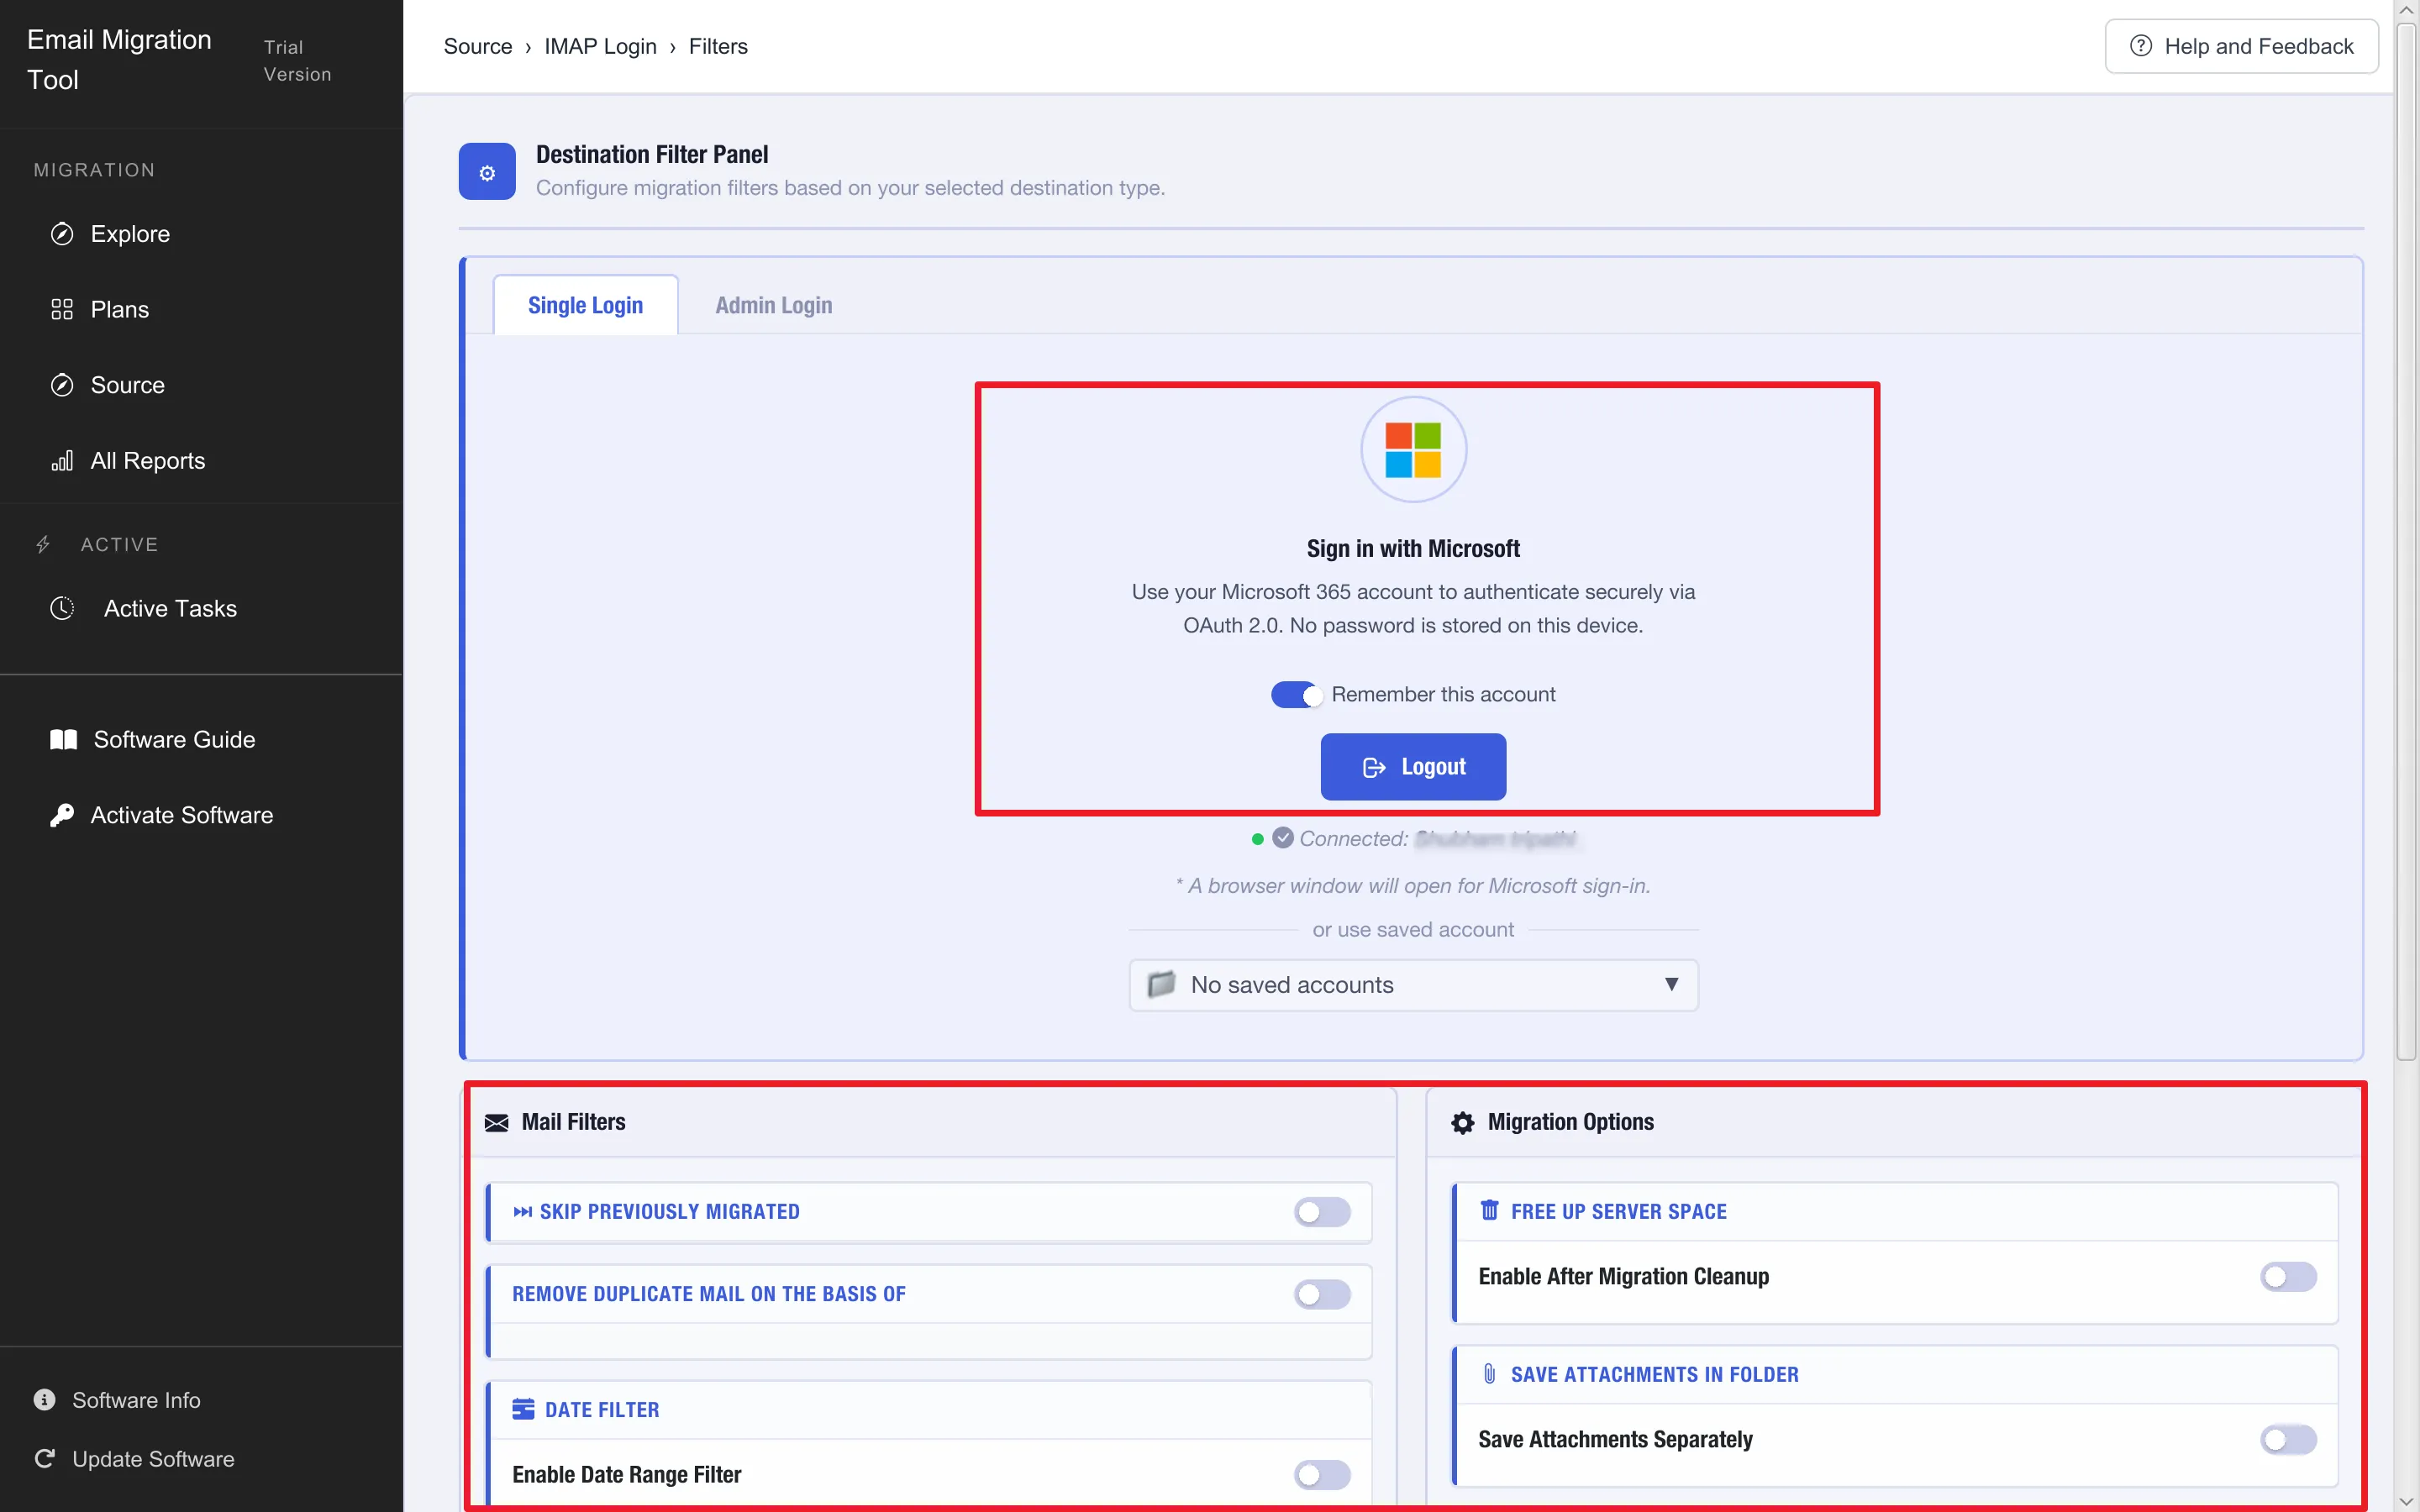This screenshot has width=2420, height=1512.
Task: Click the Free Up Server Space trash icon
Action: pyautogui.click(x=1489, y=1210)
